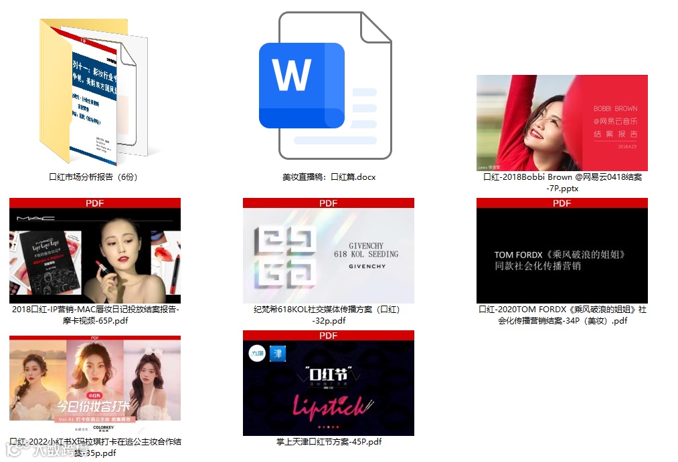678x462 pixels.
Task: Click file name 口红-2020TOM FORDX 社会化传播营销结案
Action: click(x=562, y=315)
